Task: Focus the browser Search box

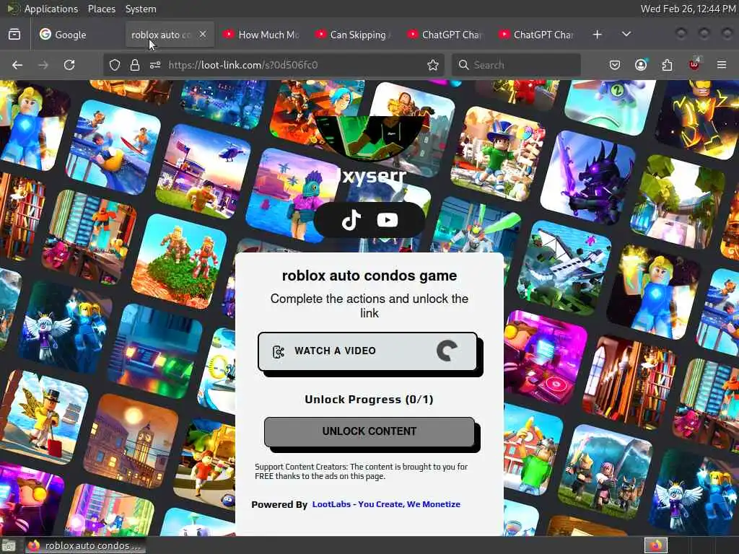Action: click(516, 65)
